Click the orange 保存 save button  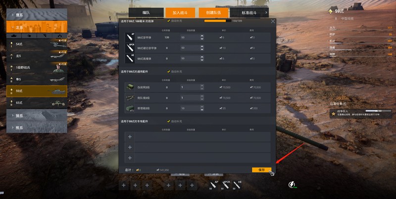pos(262,170)
